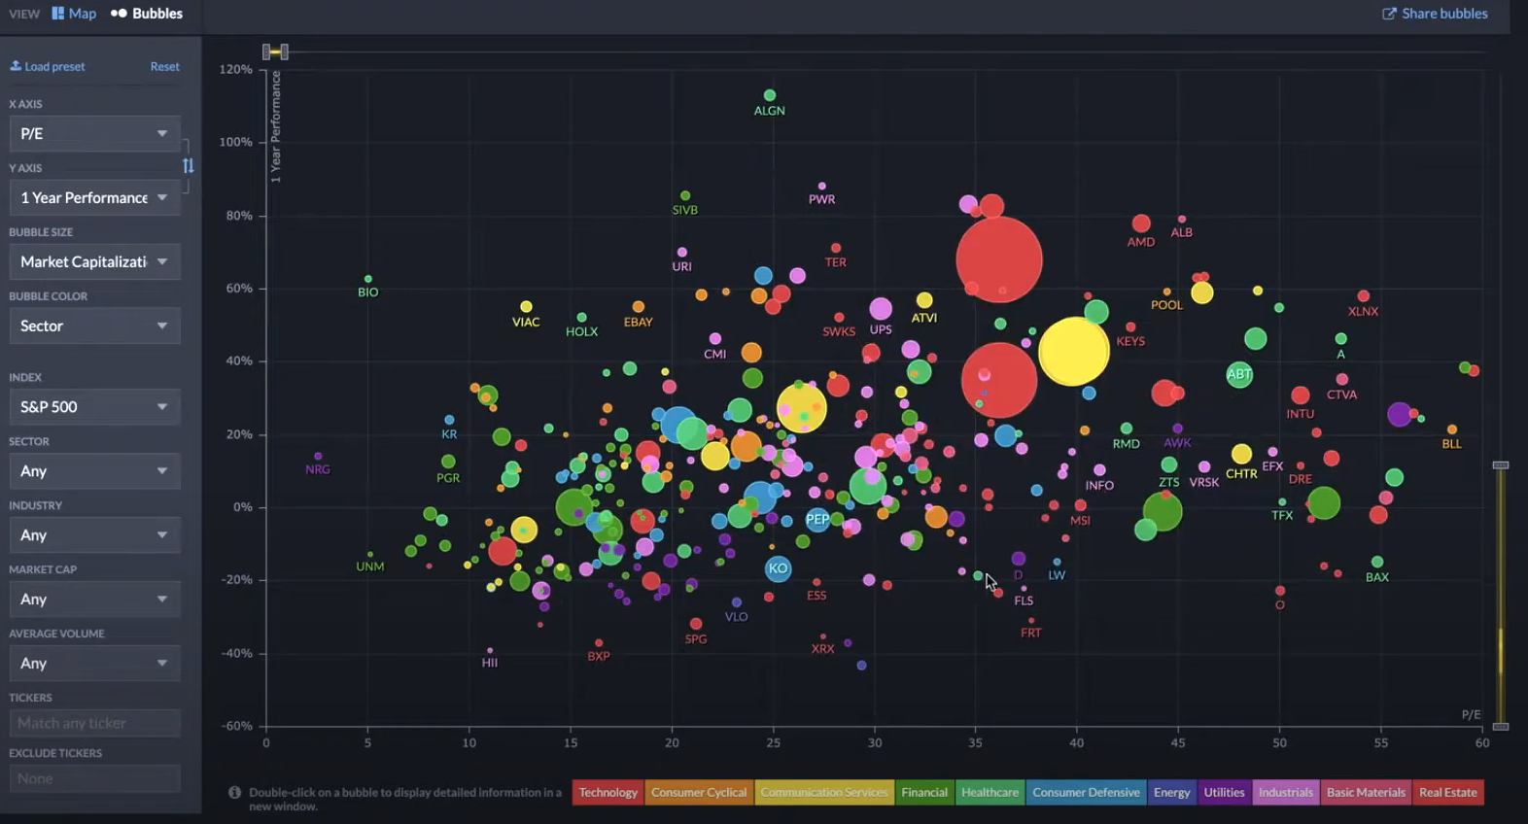Click the HOLX bubble
This screenshot has height=824, width=1528.
(581, 318)
